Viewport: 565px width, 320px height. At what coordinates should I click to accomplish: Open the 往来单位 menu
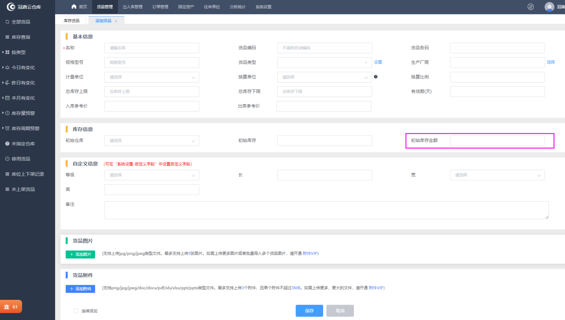pos(212,7)
